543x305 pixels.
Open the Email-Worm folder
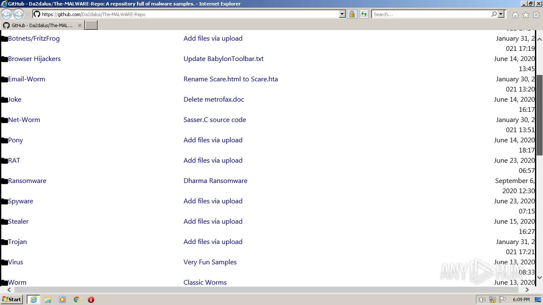pyautogui.click(x=27, y=79)
